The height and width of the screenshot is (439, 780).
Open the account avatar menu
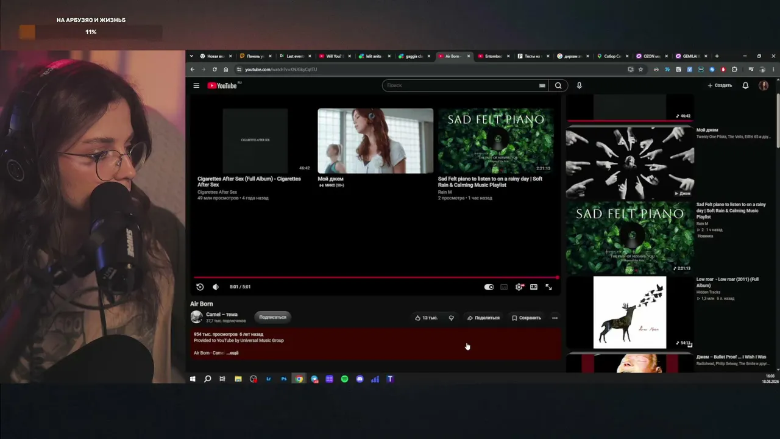[764, 85]
